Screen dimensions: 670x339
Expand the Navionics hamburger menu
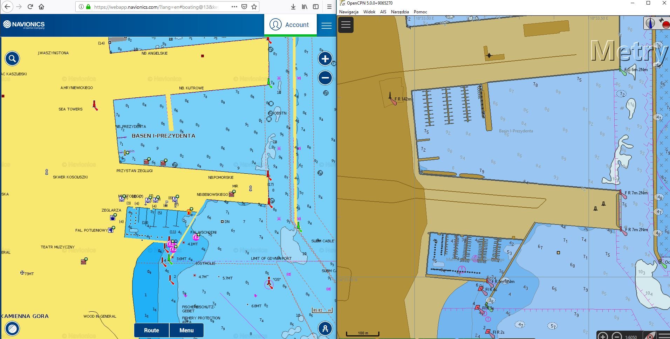[x=326, y=25]
